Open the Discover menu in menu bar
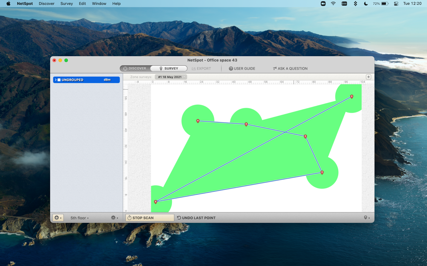 point(46,4)
